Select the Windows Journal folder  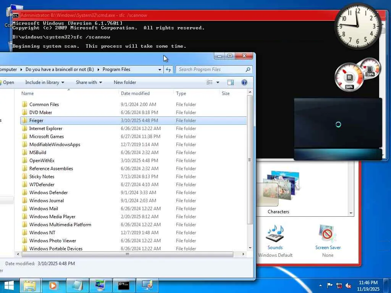pos(133,201)
